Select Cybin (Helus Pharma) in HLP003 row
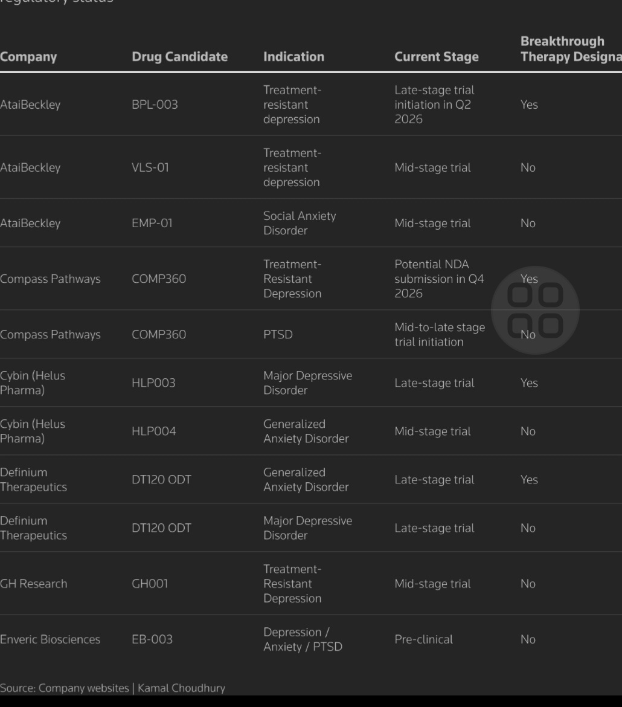The height and width of the screenshot is (707, 622). click(33, 383)
